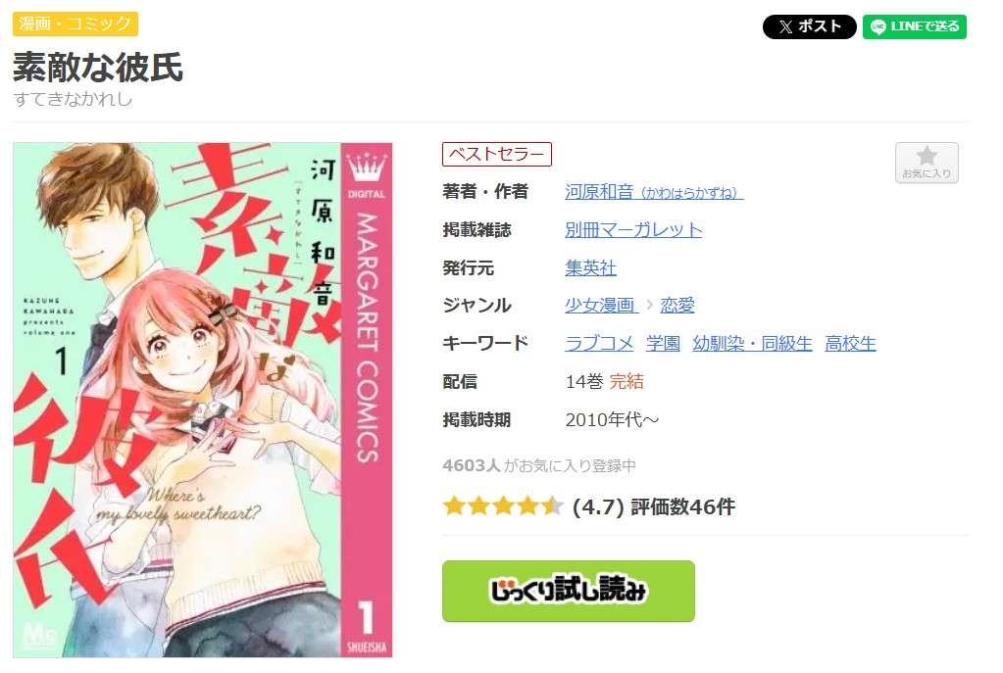Image resolution: width=1003 pixels, height=673 pixels.
Task: Add to favorites with the star icon
Action: click(x=927, y=163)
